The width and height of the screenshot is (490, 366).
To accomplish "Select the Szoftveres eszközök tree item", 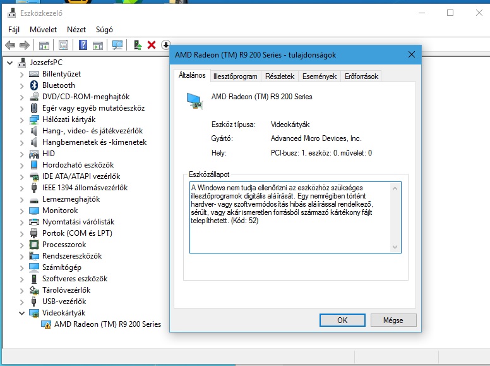I will point(75,279).
